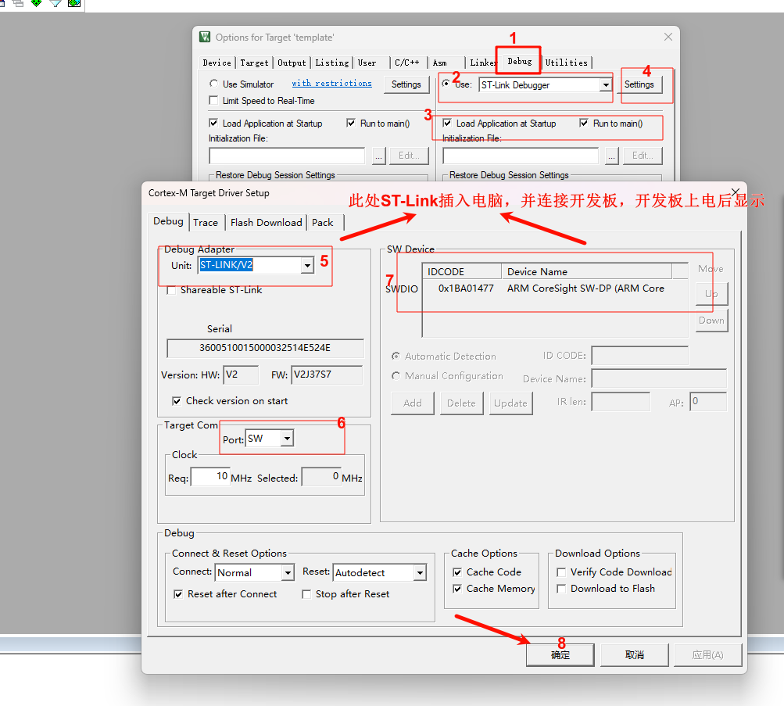Image resolution: width=784 pixels, height=706 pixels.
Task: Click the simulator side '...' browse button
Action: pyautogui.click(x=379, y=156)
